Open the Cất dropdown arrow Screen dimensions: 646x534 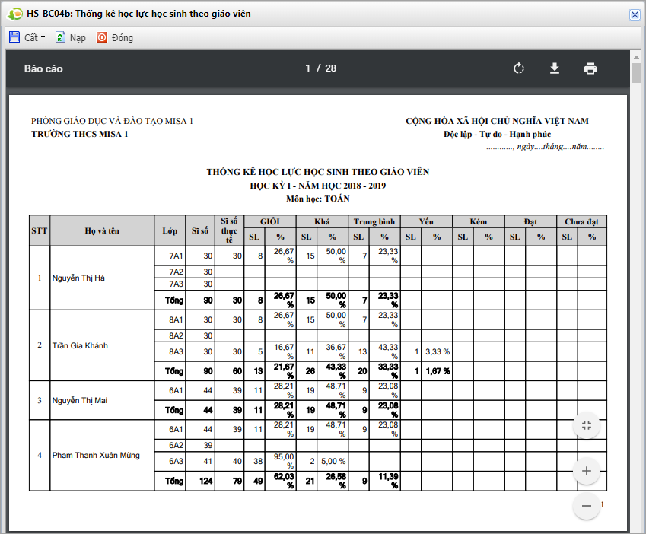(43, 37)
